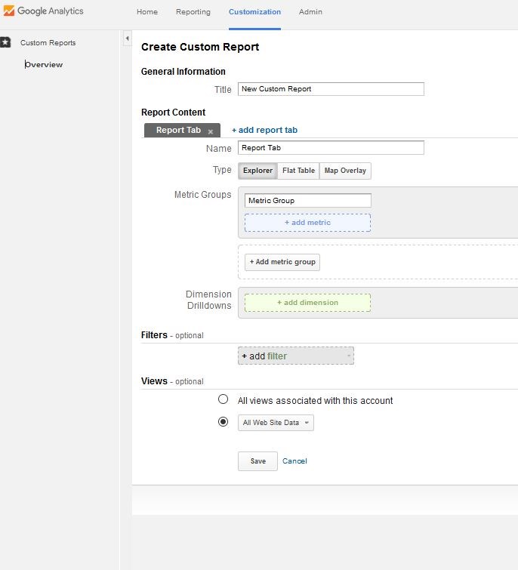
Task: Click the Save button
Action: tap(257, 461)
